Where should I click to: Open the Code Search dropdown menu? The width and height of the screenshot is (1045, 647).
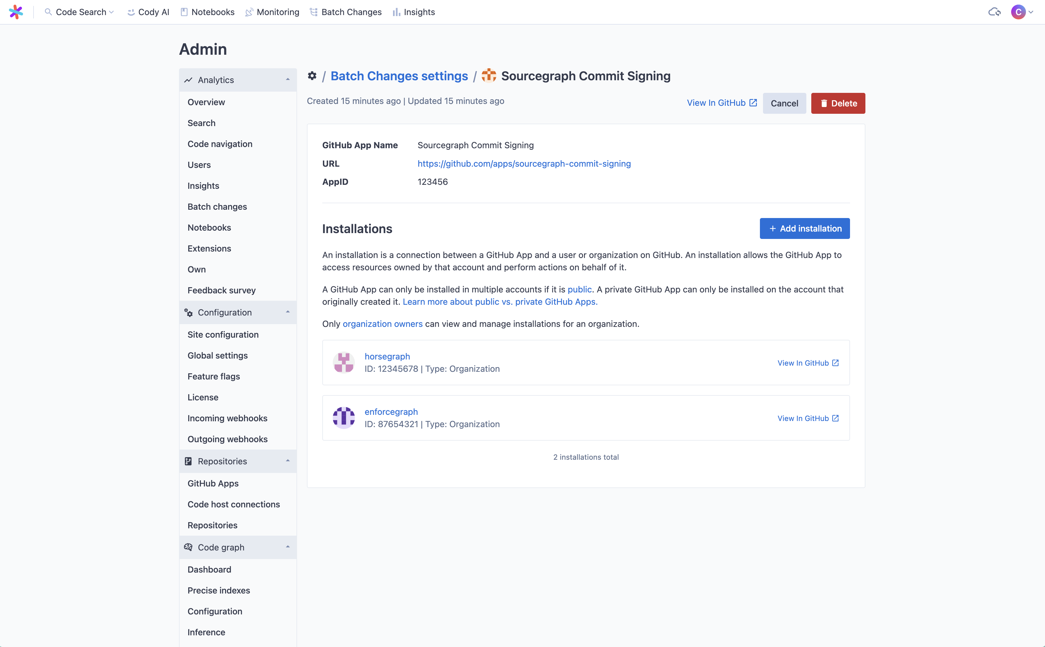(x=81, y=11)
